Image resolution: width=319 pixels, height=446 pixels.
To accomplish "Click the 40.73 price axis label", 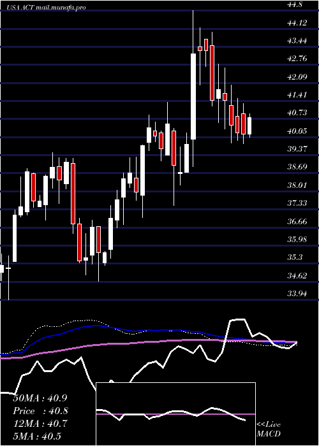I will pos(297,113).
